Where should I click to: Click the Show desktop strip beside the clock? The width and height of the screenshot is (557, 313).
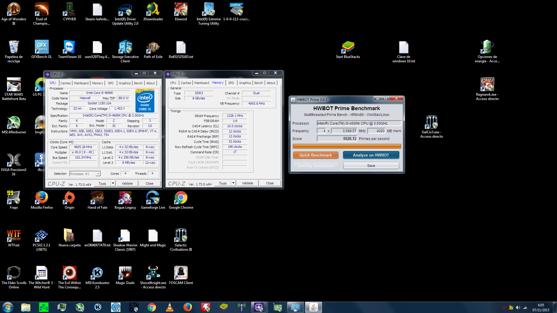[x=555, y=307]
